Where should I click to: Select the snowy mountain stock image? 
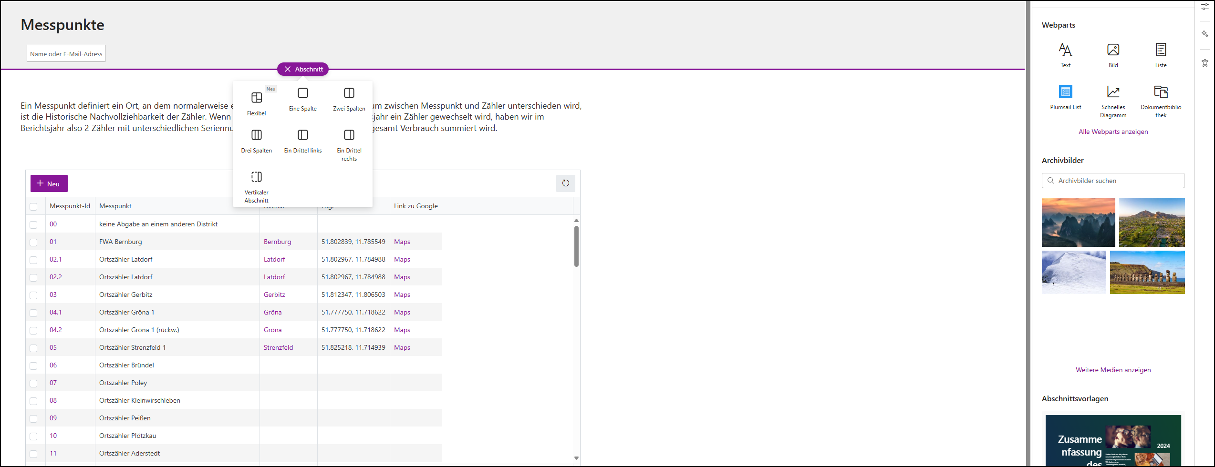1073,272
